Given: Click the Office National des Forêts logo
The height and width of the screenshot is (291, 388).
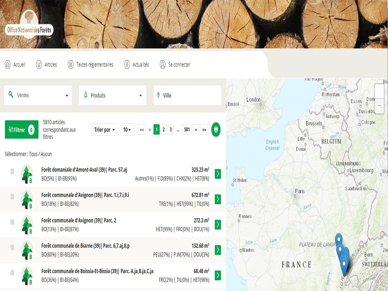Looking at the screenshot, I should tap(29, 25).
